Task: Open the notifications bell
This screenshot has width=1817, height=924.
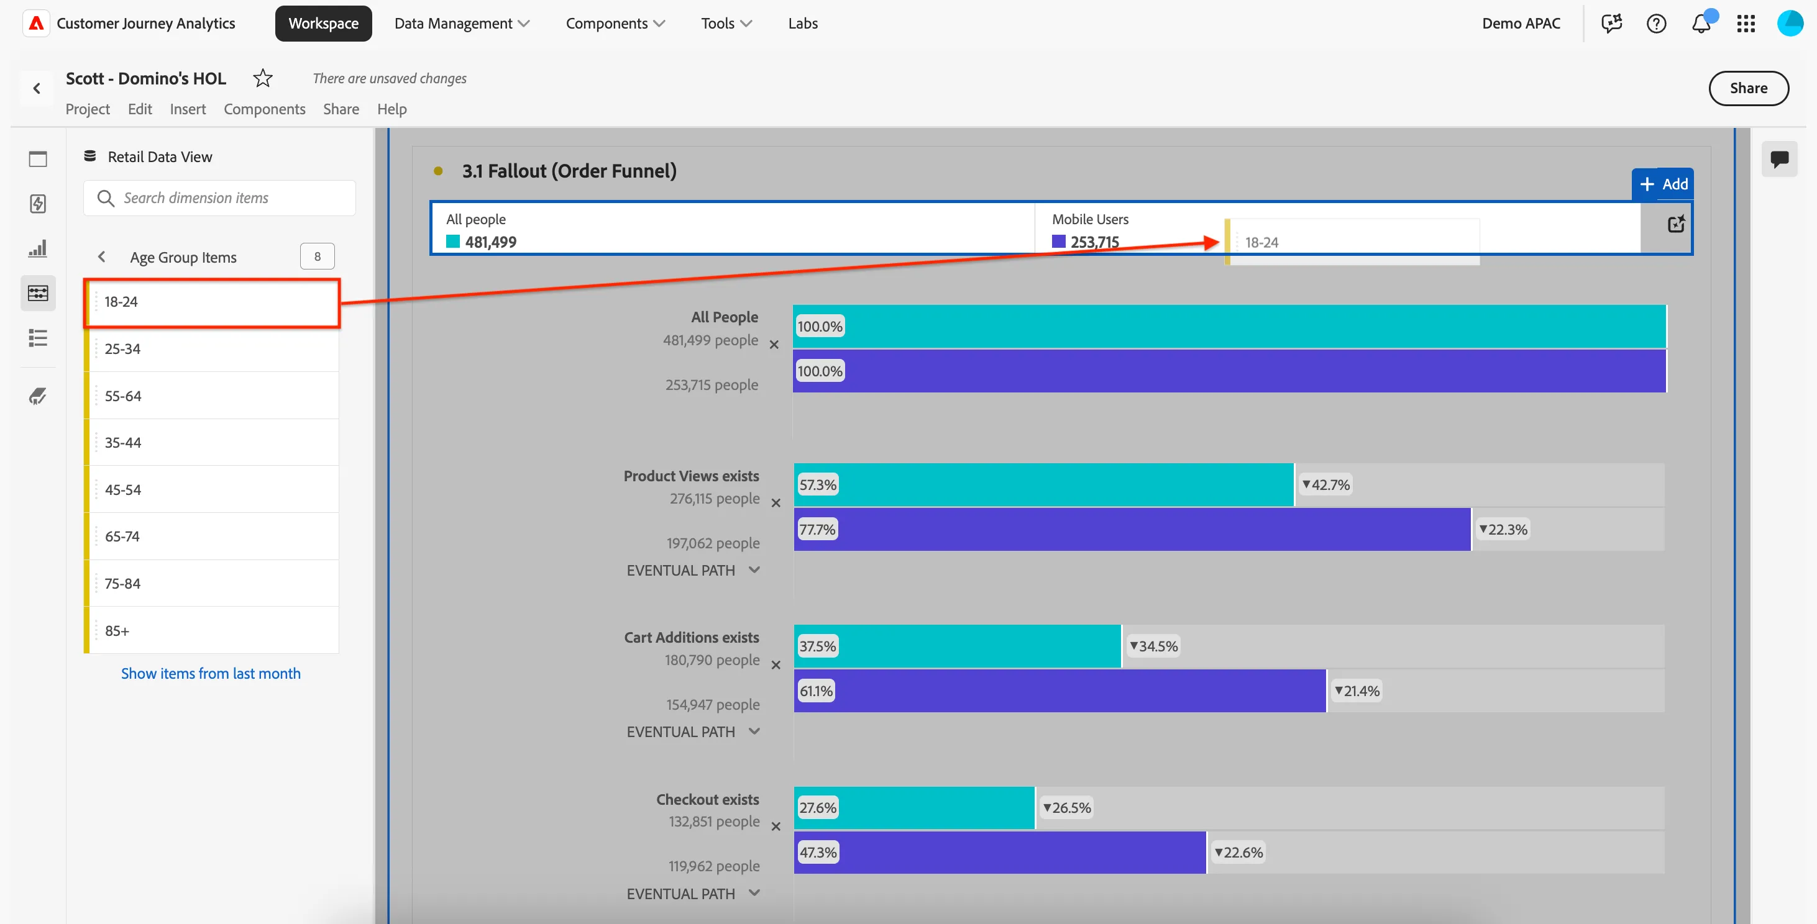Action: pos(1701,23)
